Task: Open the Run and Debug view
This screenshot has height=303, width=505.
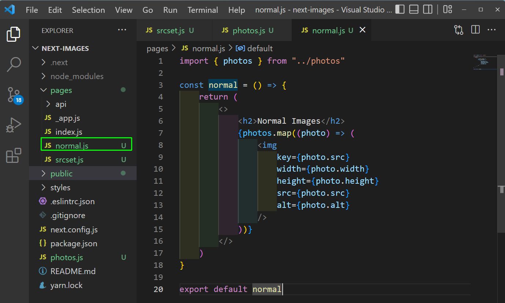Action: 14,126
